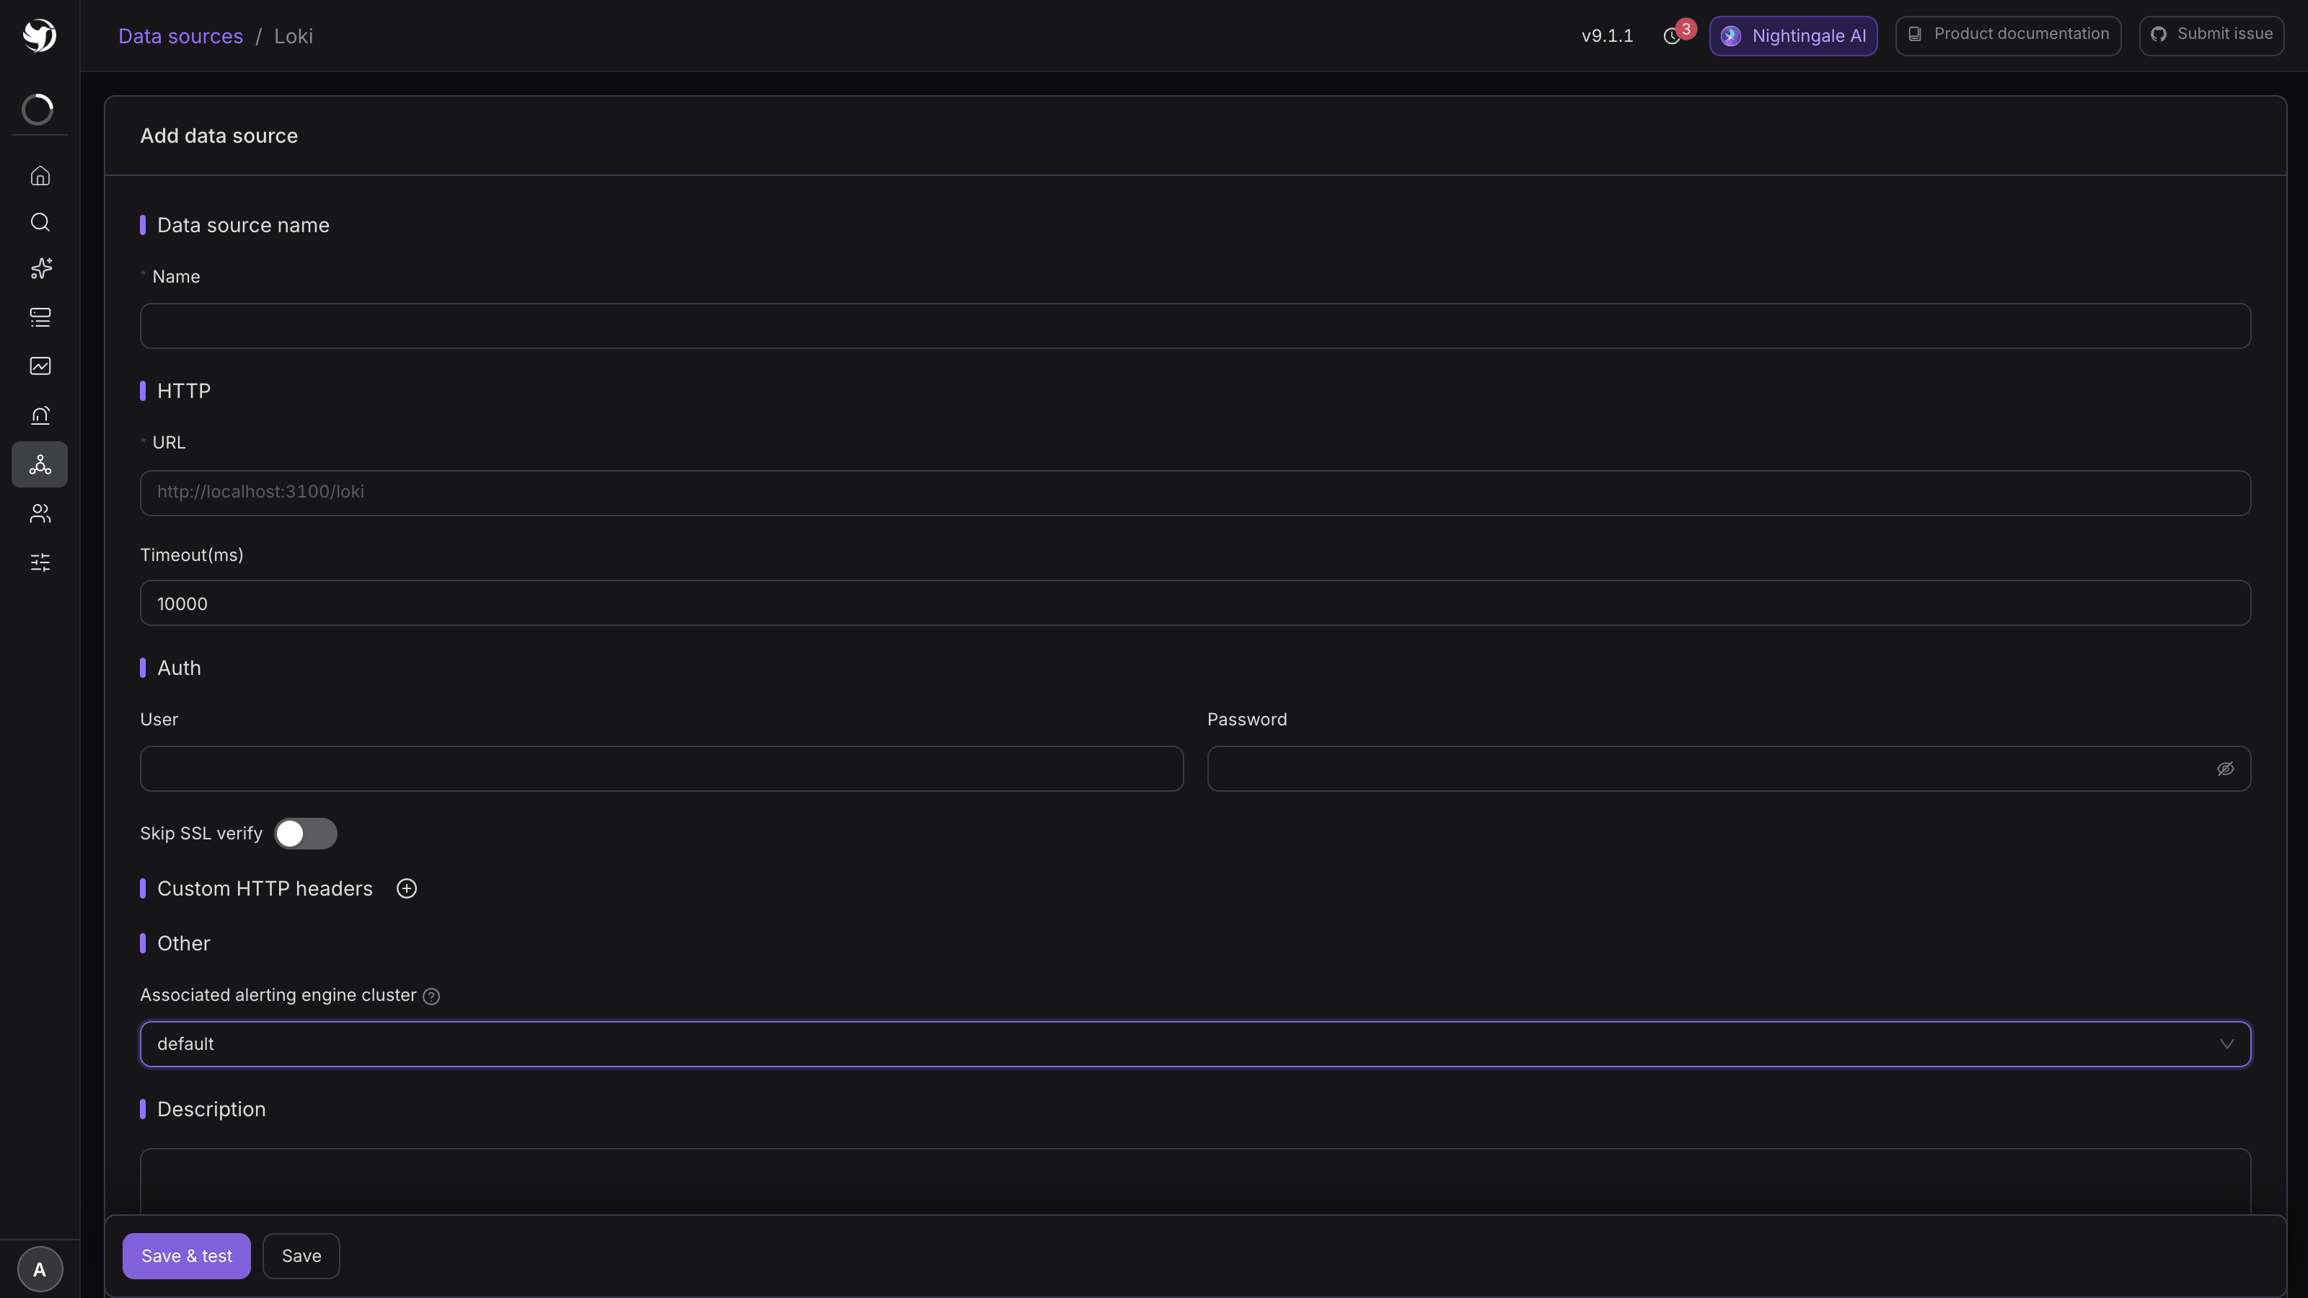Viewport: 2308px width, 1298px height.
Task: Click the Timeout(ms) field showing 10000
Action: tap(1195, 603)
